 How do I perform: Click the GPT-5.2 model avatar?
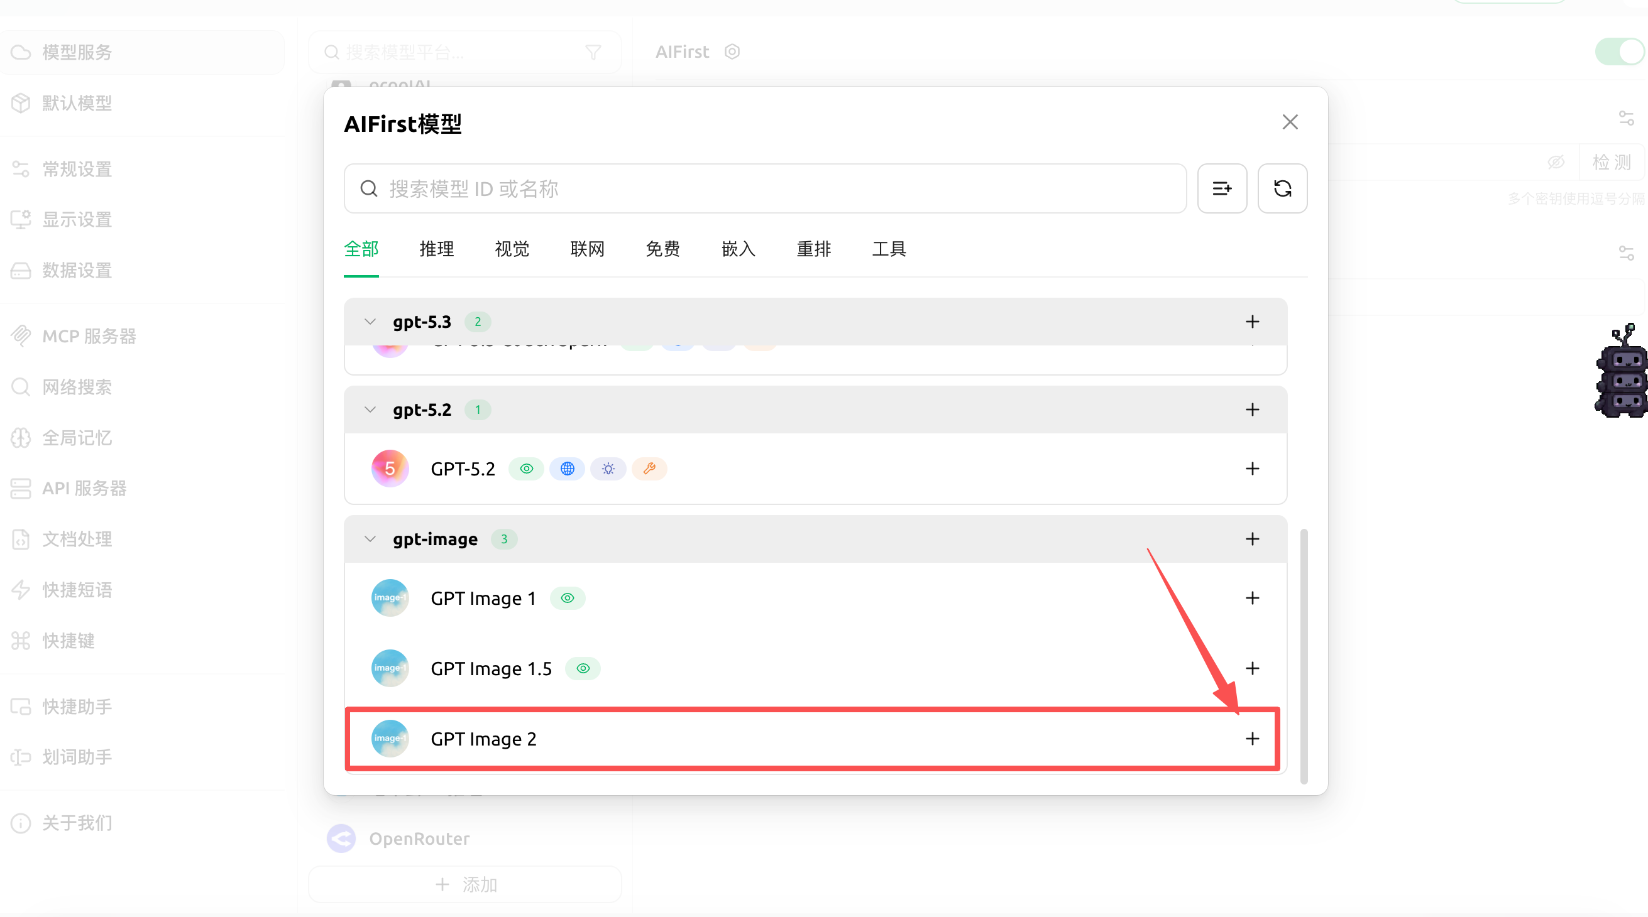point(390,469)
